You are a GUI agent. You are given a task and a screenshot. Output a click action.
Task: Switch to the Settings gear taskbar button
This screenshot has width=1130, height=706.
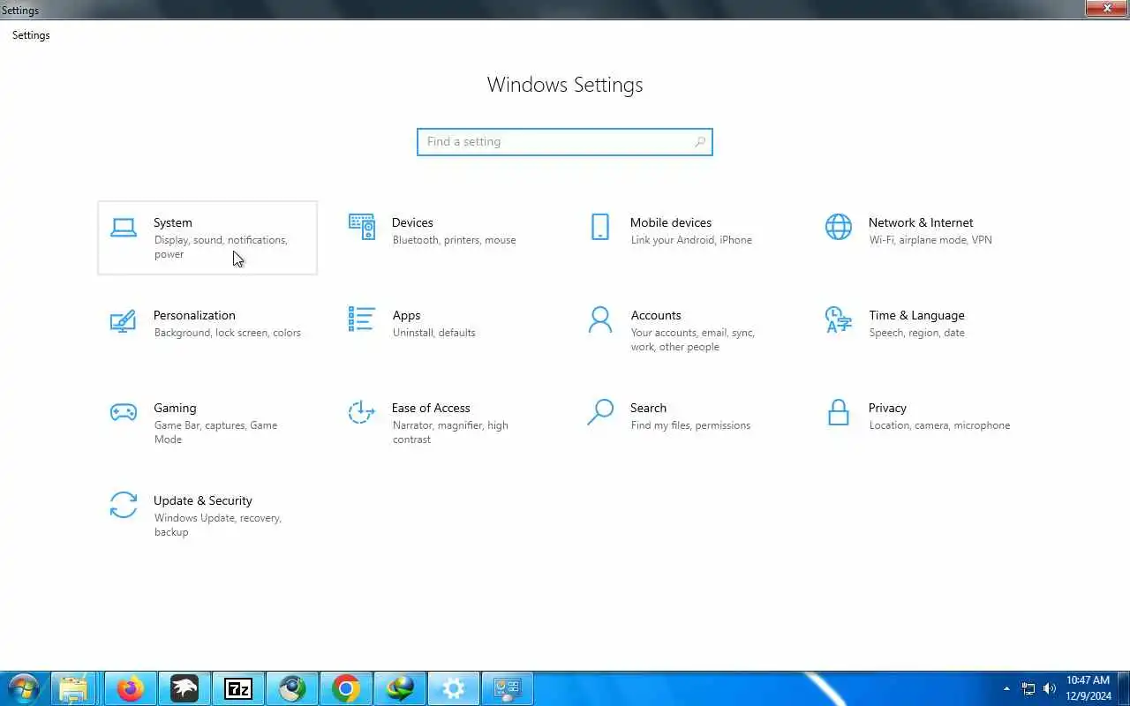click(x=454, y=688)
